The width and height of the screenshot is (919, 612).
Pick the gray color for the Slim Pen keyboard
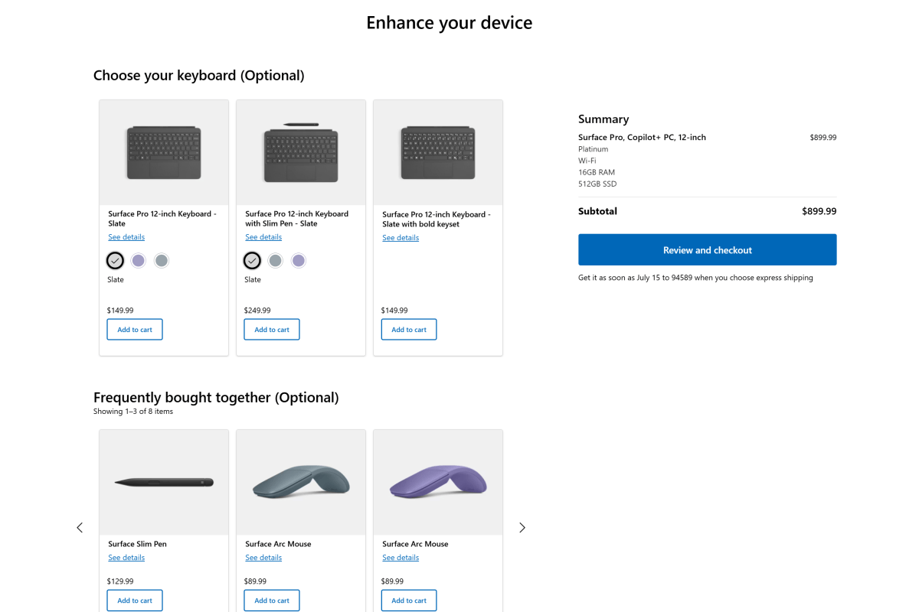(275, 260)
